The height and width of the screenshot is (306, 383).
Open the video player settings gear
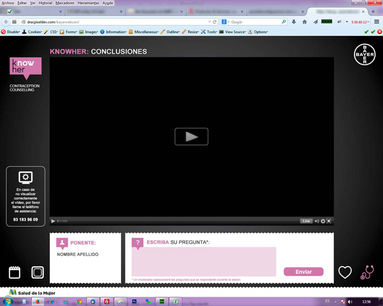click(x=323, y=221)
